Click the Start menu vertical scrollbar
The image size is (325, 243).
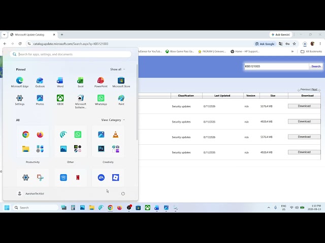137,102
